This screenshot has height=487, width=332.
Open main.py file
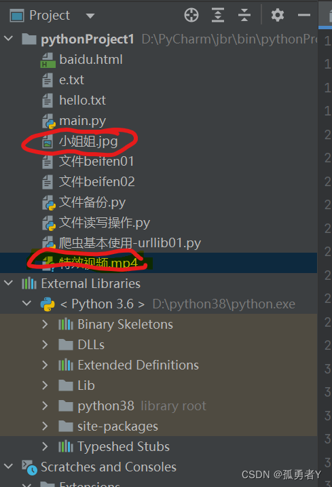click(x=83, y=121)
